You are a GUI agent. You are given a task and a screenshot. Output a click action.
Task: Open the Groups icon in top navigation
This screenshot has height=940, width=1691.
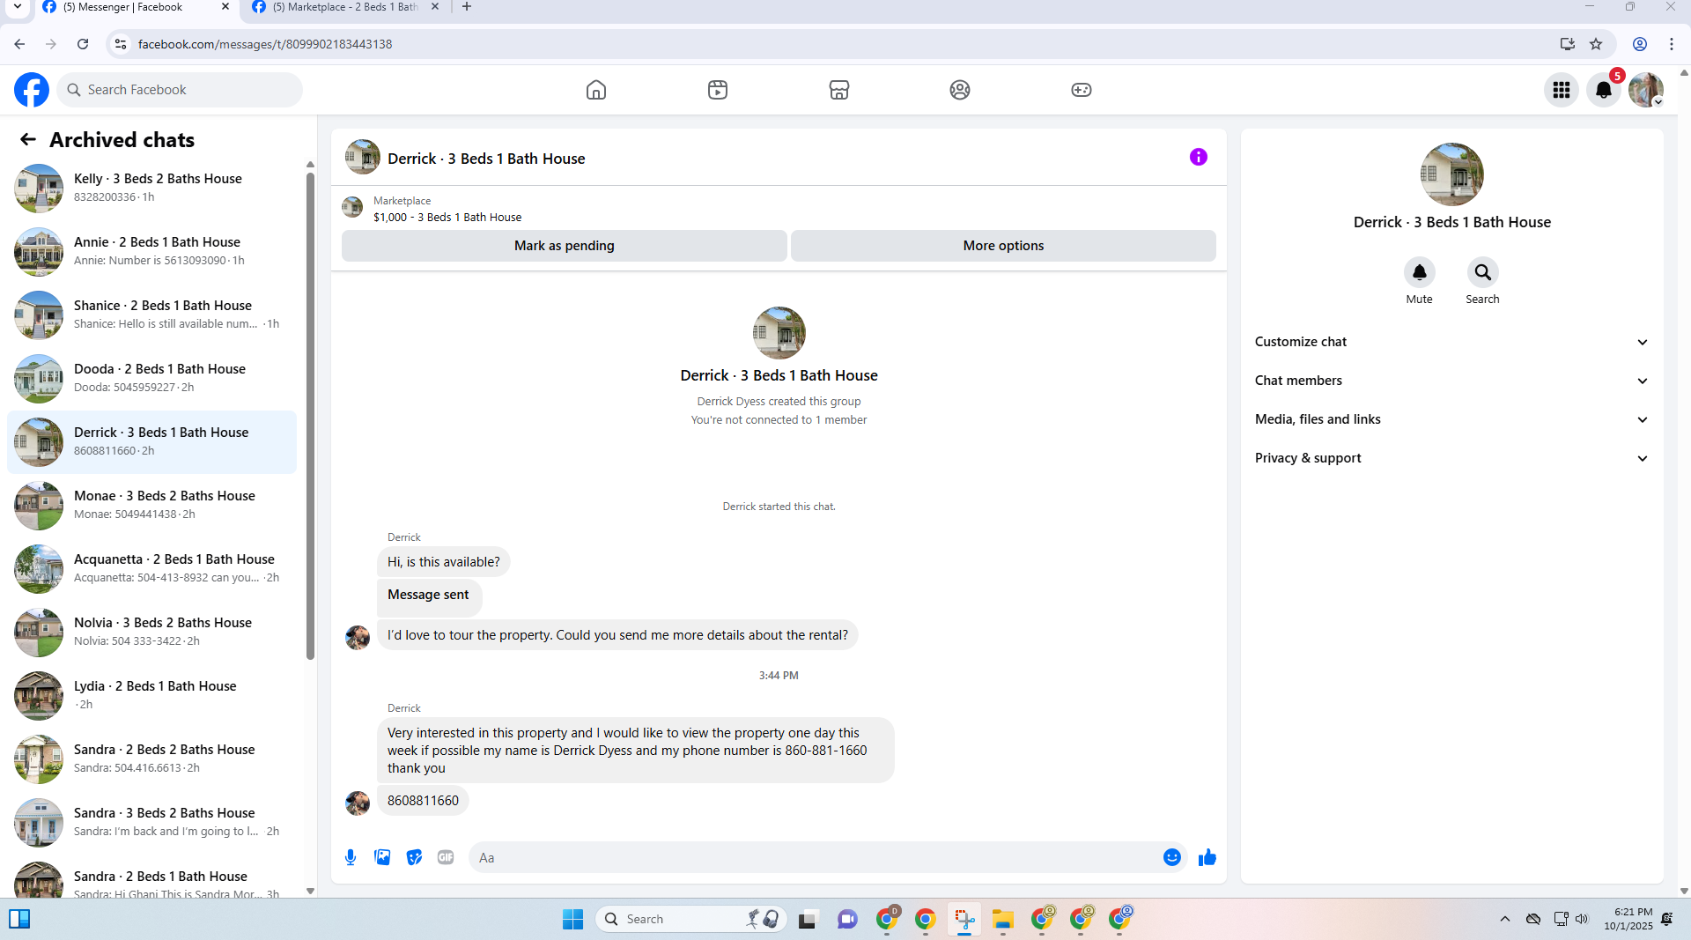click(x=960, y=90)
